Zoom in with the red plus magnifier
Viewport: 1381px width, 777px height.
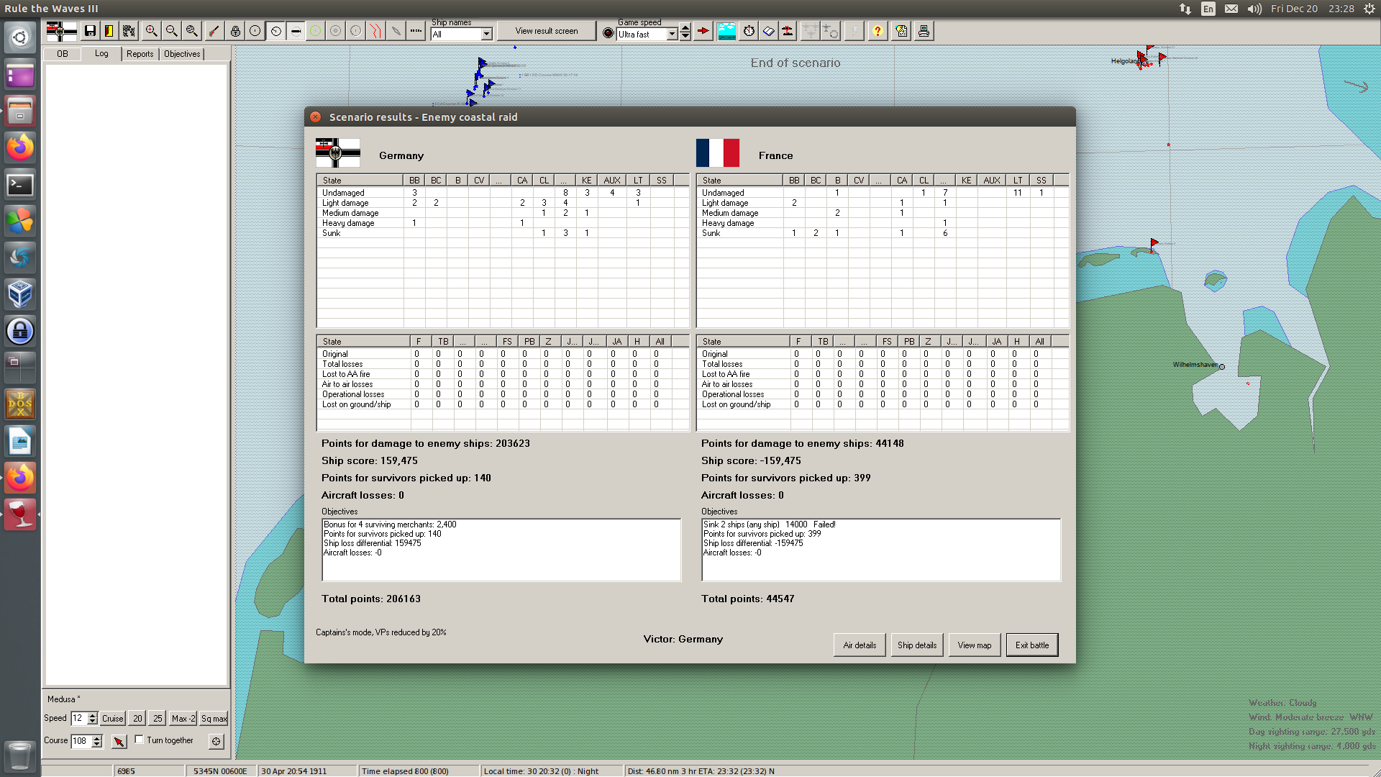pos(151,31)
